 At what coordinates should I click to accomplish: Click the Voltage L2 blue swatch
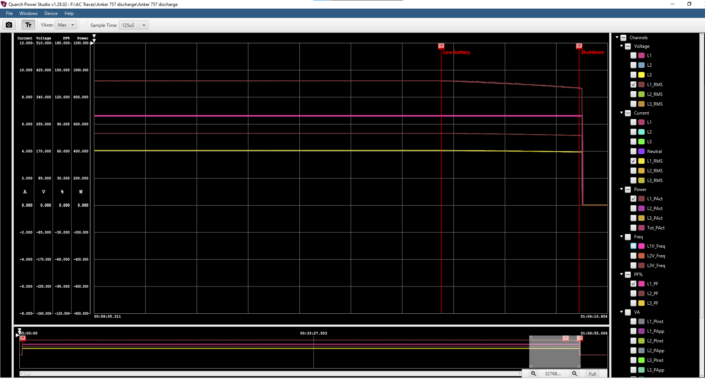tap(641, 65)
